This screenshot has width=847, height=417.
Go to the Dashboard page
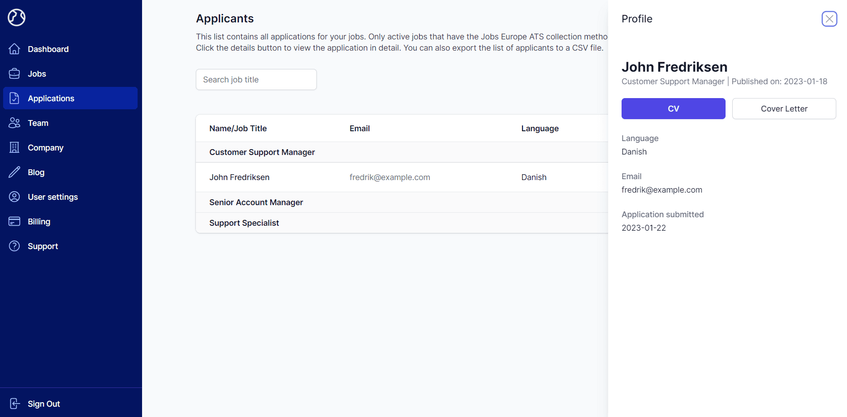pyautogui.click(x=48, y=49)
